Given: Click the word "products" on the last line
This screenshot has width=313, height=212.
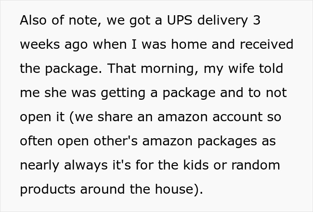Looking at the screenshot, I should pos(47,190).
